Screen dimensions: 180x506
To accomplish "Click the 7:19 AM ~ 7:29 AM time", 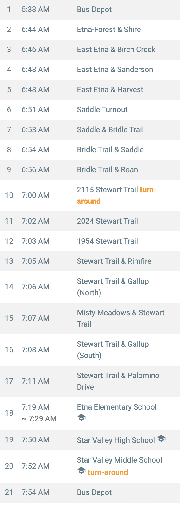I will (x=39, y=413).
